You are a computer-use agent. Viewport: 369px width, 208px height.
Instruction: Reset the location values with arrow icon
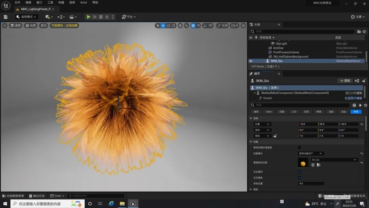point(362,124)
